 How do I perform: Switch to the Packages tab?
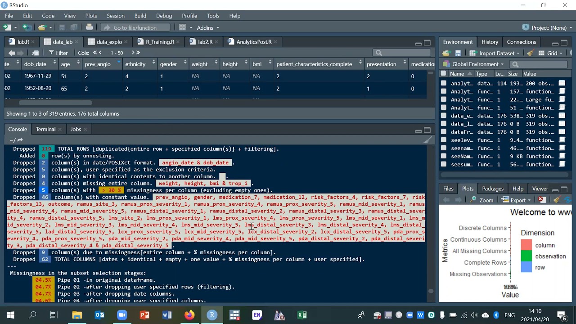492,189
